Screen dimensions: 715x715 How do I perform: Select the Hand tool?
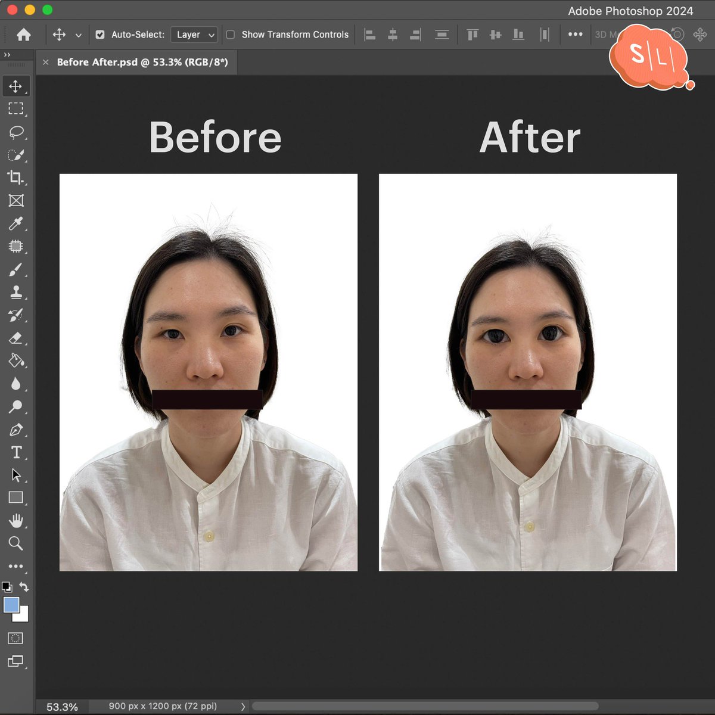pyautogui.click(x=16, y=521)
